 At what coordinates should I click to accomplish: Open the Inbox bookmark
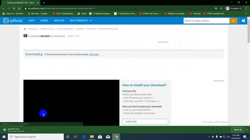click(13, 14)
